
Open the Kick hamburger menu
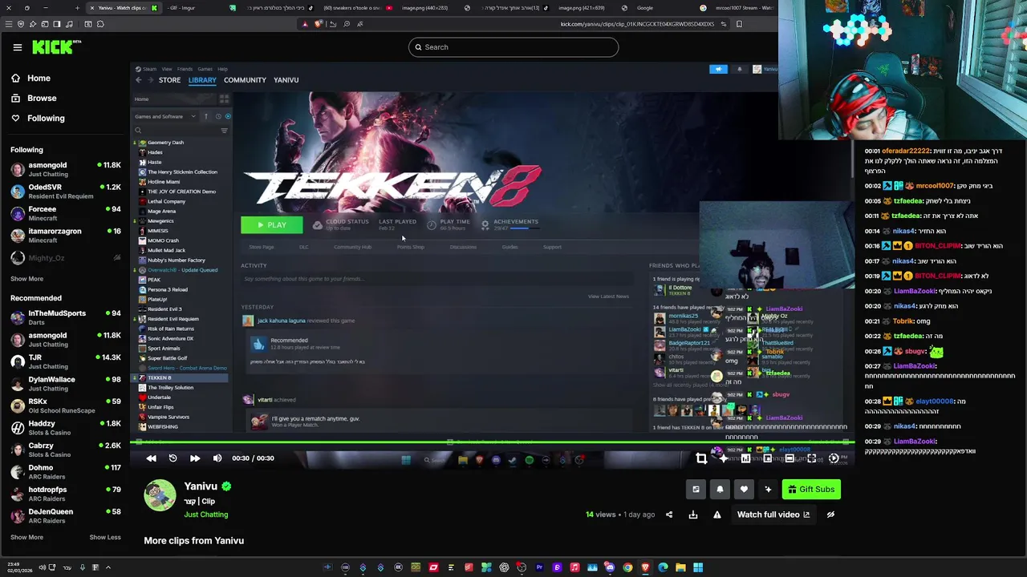coord(17,47)
